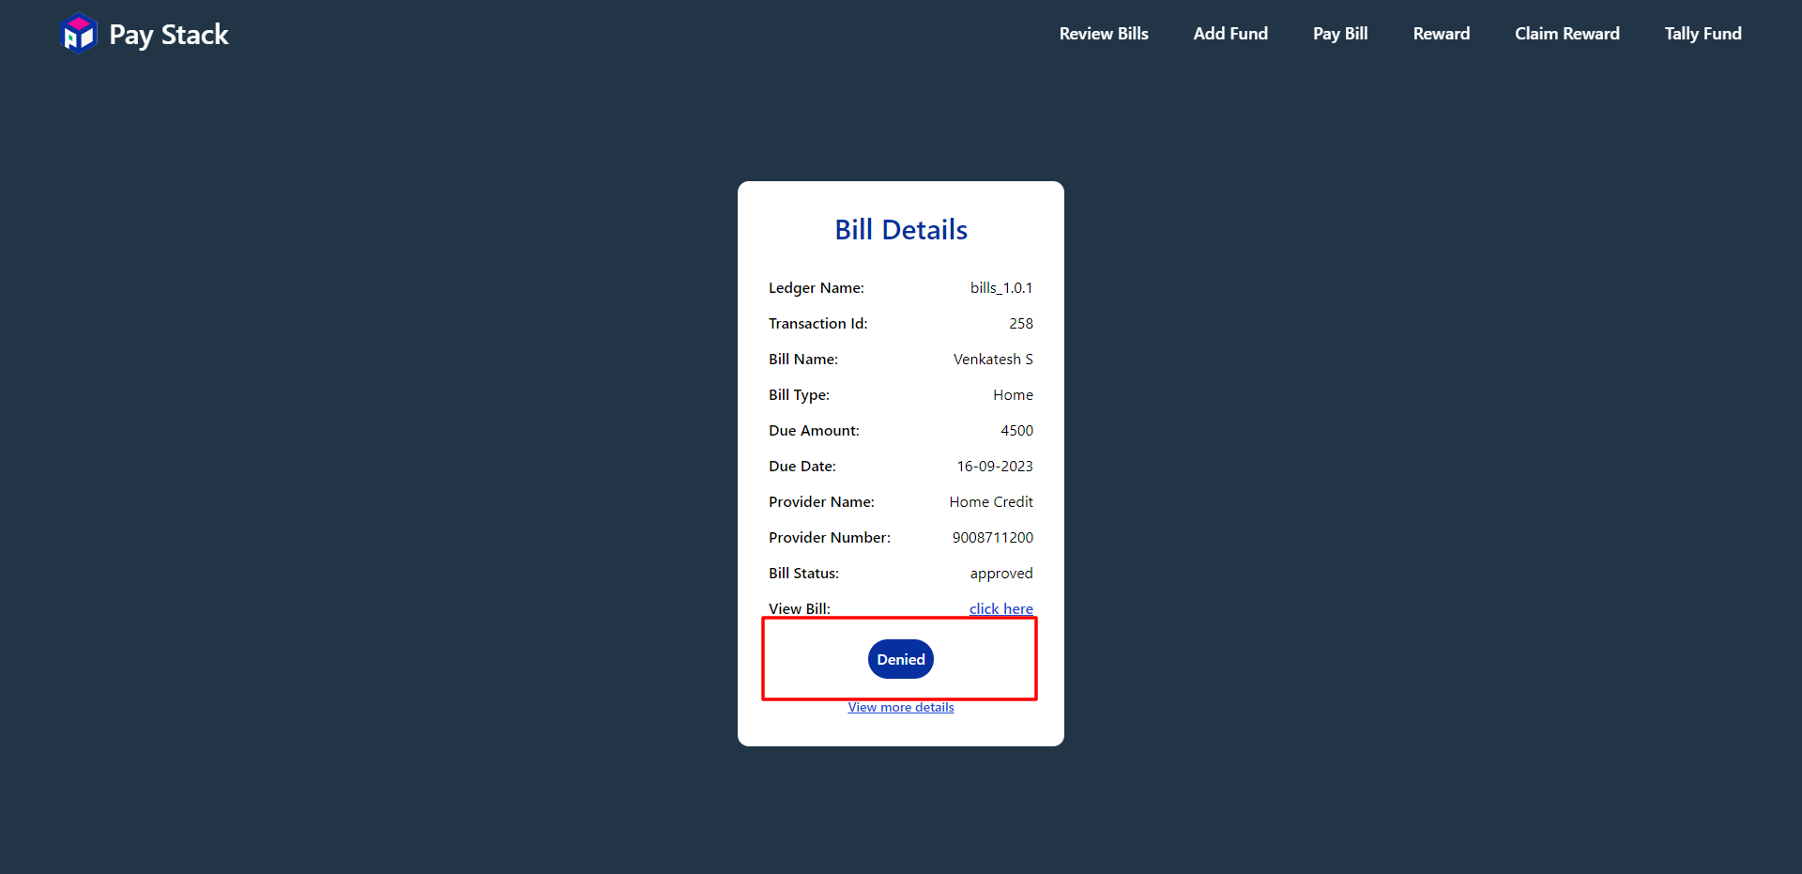1802x874 pixels.
Task: Open the bill via 'click here' link
Action: pos(1000,608)
